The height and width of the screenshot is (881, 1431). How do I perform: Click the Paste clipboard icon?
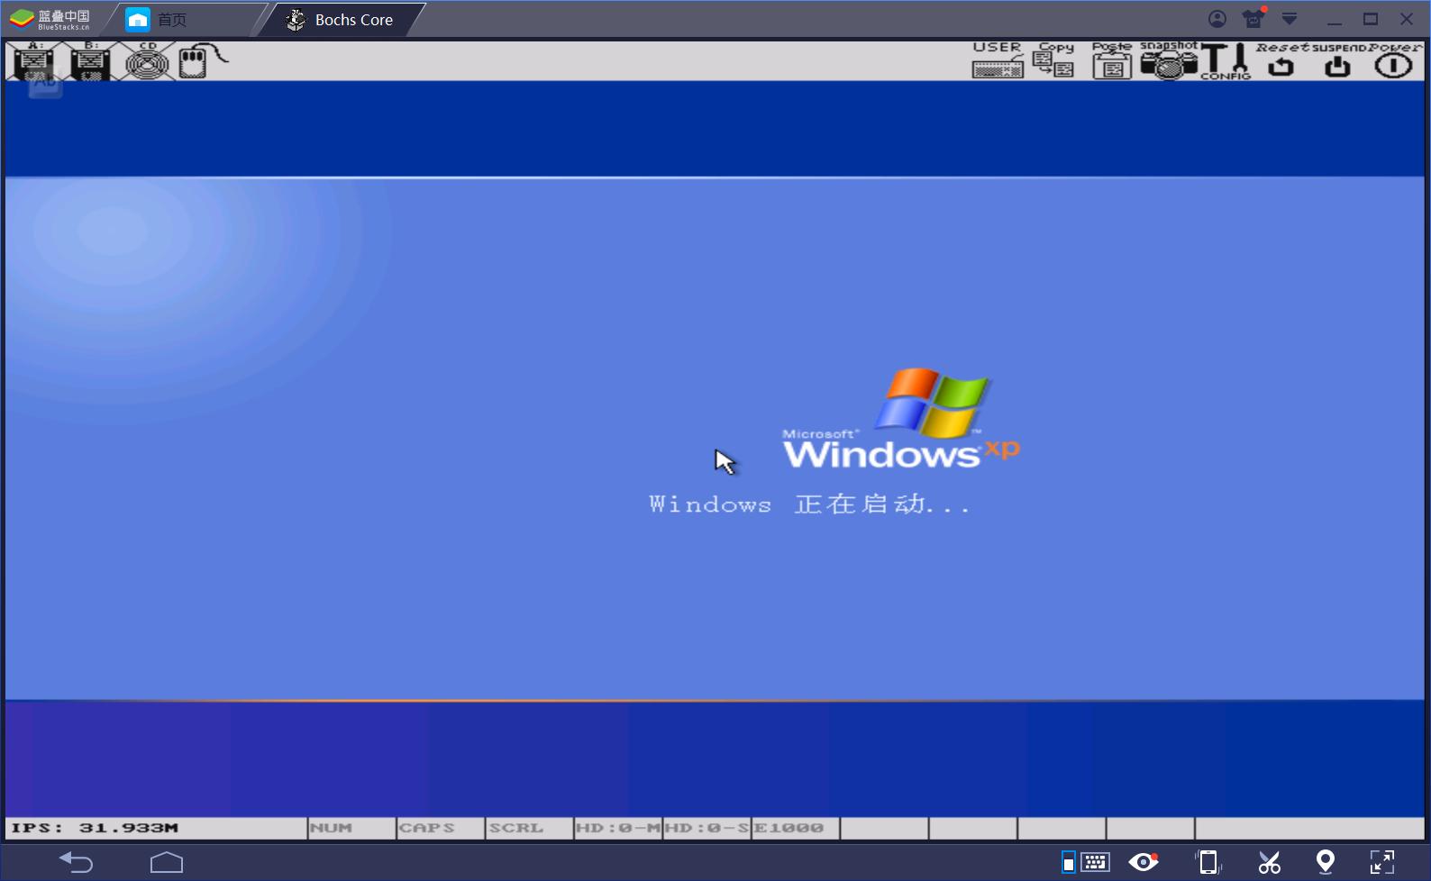point(1112,61)
